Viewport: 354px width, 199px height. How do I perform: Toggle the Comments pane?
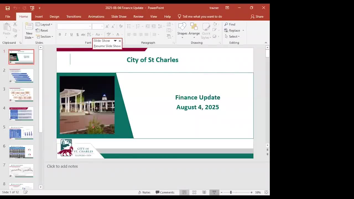pos(165,192)
